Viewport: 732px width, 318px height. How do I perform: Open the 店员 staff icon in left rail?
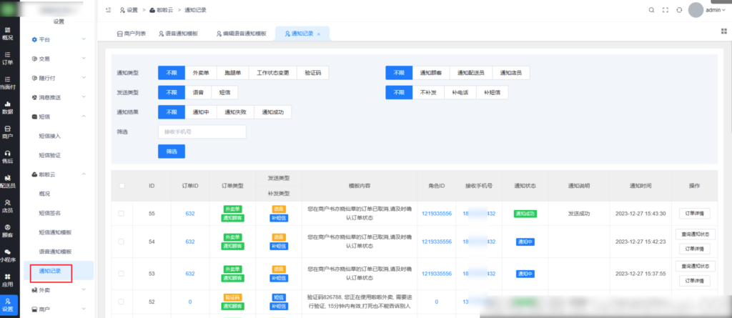coord(8,206)
